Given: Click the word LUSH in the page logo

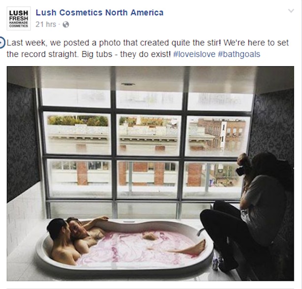Looking at the screenshot, I should point(19,13).
